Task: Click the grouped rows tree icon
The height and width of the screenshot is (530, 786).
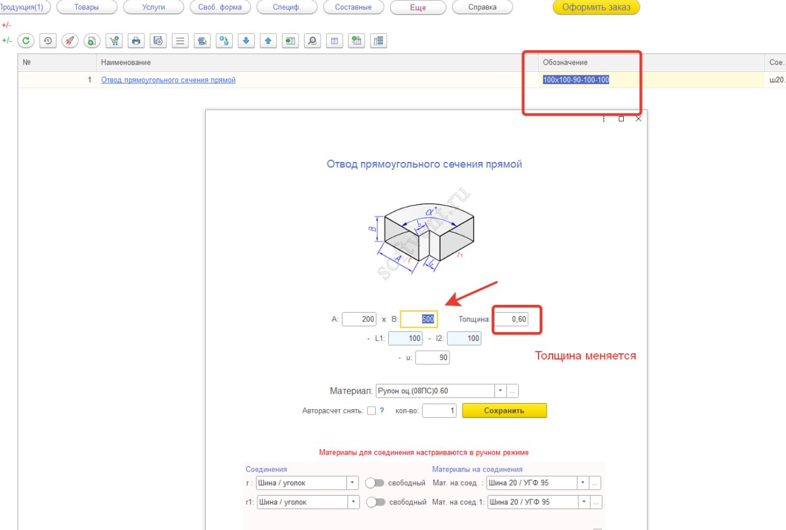Action: point(378,41)
